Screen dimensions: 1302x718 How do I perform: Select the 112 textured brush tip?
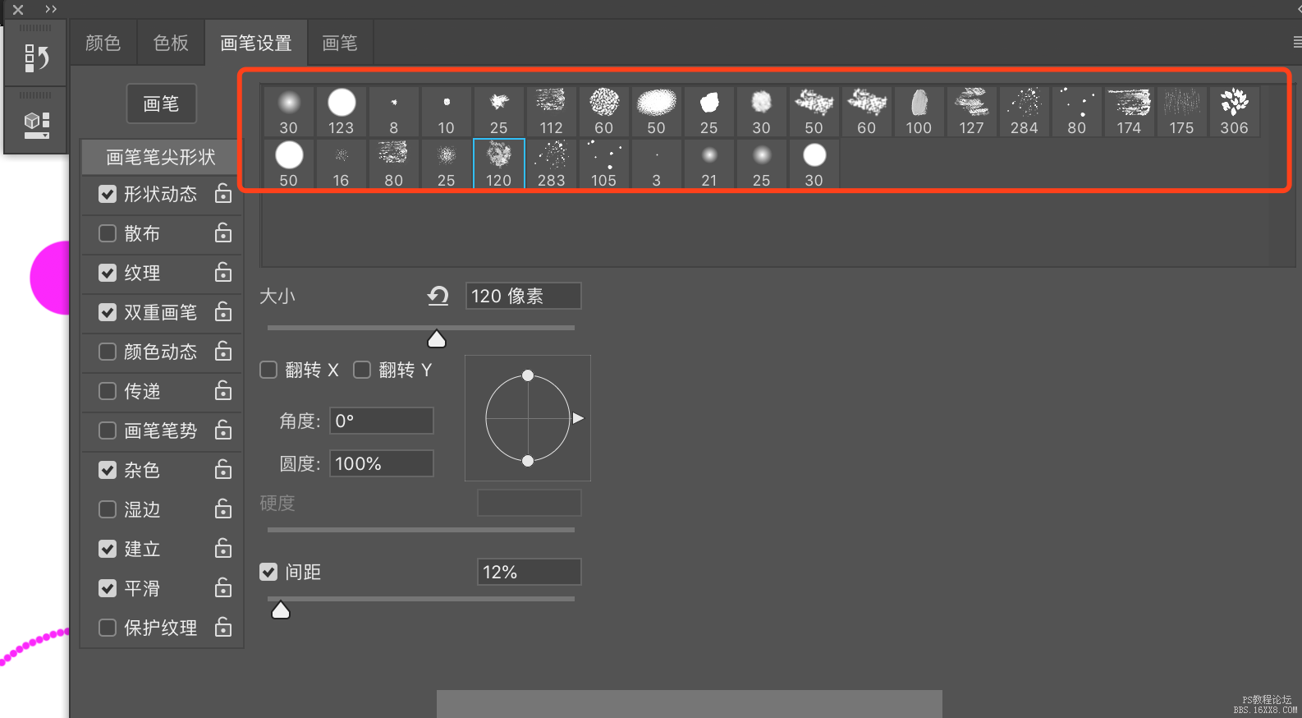coord(552,112)
